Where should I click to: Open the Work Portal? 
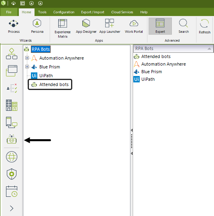point(134,26)
